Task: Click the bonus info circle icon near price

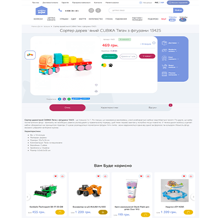Action: (x=154, y=43)
